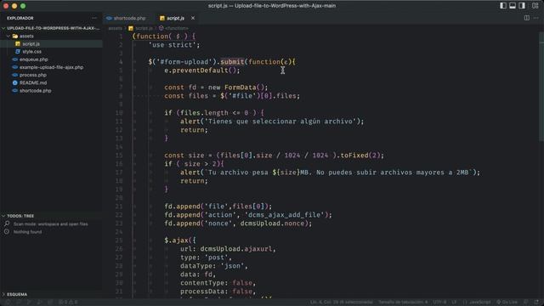Split the editor to the right
This screenshot has height=306, width=544.
click(x=527, y=18)
